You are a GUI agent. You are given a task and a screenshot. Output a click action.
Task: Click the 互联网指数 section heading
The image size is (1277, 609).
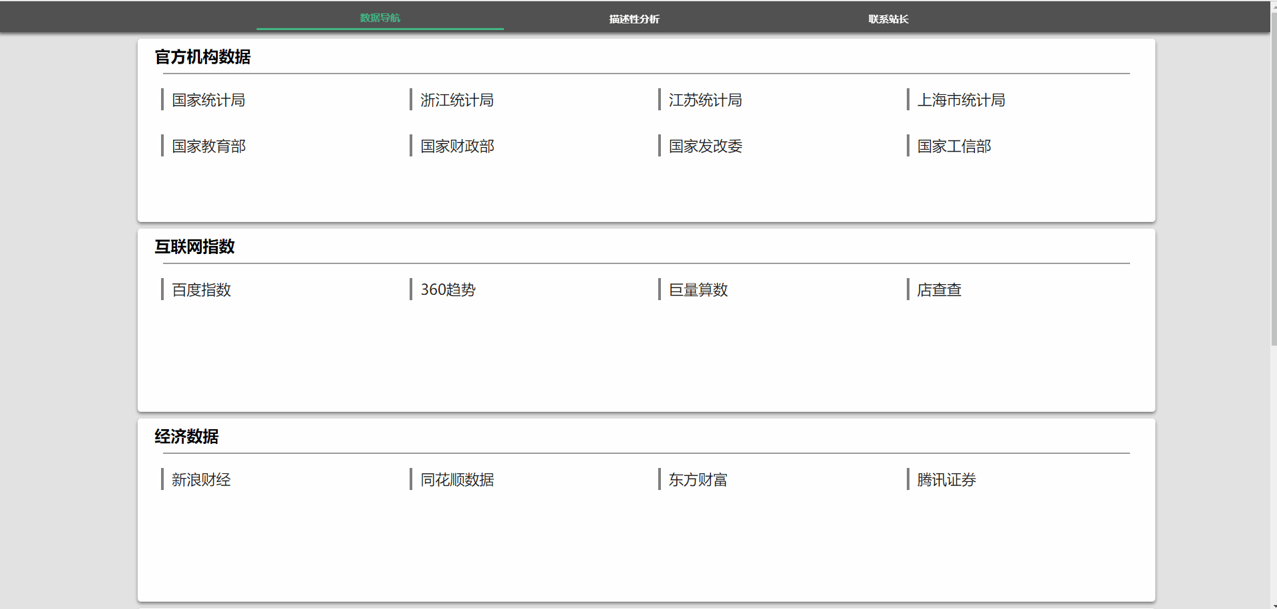(194, 247)
